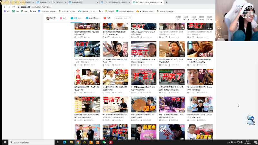Close the active Bilibili space tab
Image resolution: width=258 pixels, height=145 pixels.
point(162,2)
